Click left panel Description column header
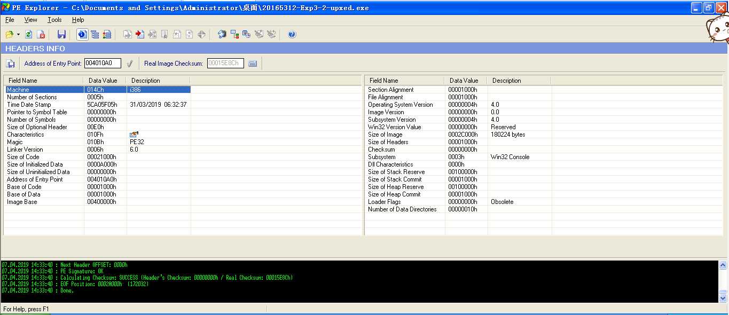The height and width of the screenshot is (315, 729). coord(158,81)
